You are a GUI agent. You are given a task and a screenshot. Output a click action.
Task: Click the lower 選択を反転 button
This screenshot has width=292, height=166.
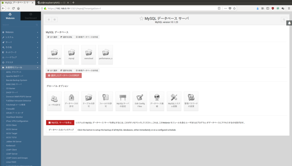tap(66, 70)
